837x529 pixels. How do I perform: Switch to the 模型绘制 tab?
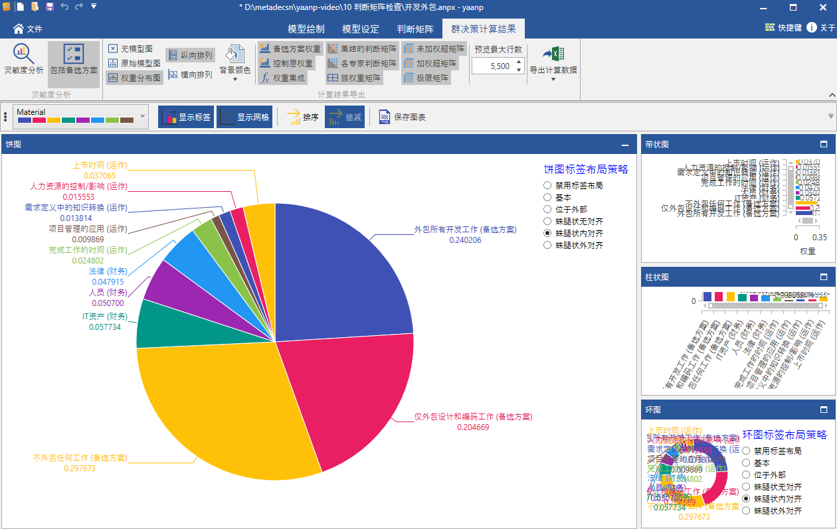(306, 29)
